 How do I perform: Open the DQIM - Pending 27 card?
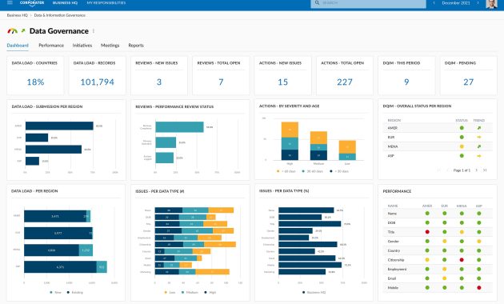pos(468,75)
